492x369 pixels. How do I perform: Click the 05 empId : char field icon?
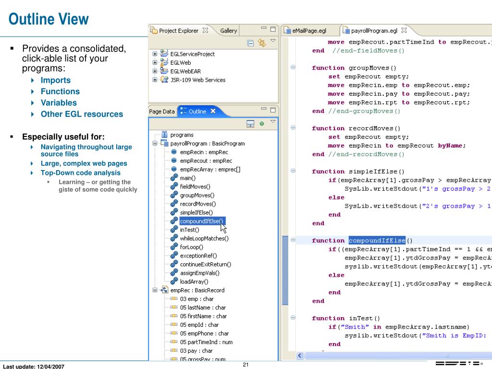pos(174,325)
